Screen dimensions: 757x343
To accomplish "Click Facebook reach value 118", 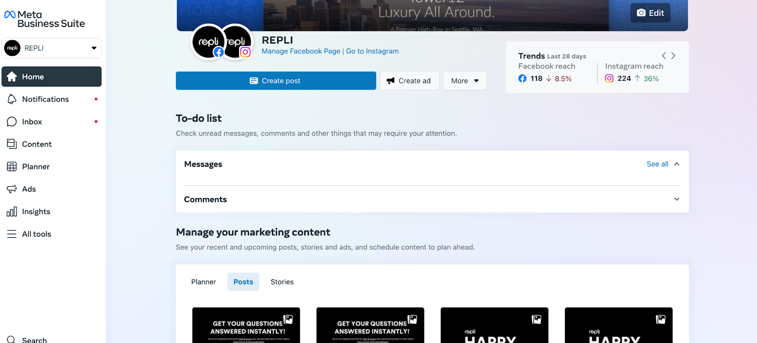I will pyautogui.click(x=537, y=78).
